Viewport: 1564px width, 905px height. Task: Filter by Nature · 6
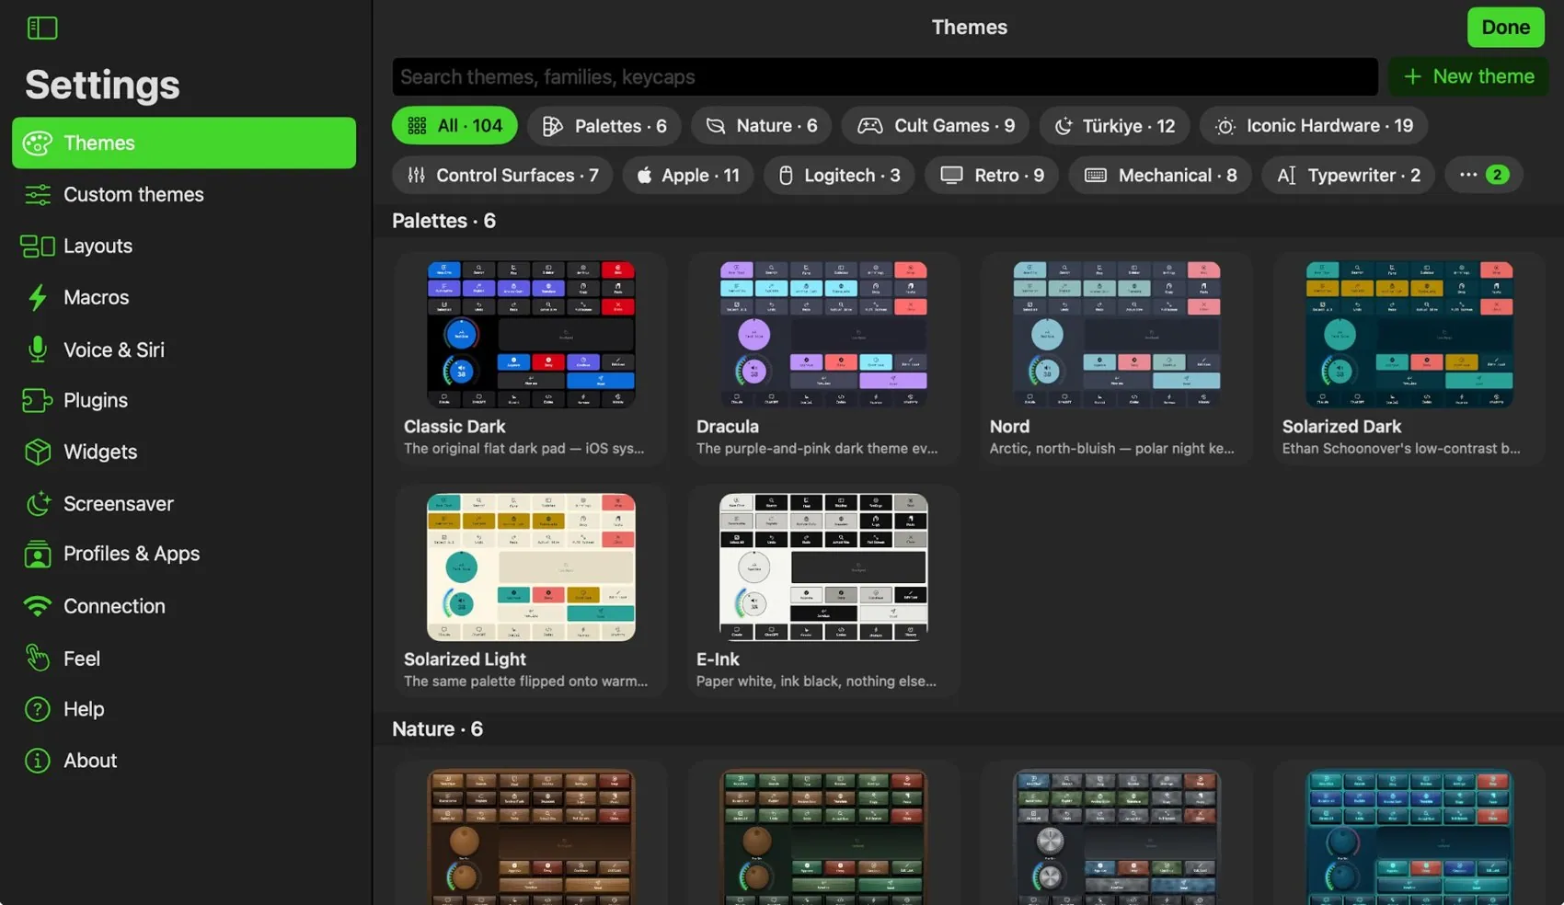tap(761, 125)
